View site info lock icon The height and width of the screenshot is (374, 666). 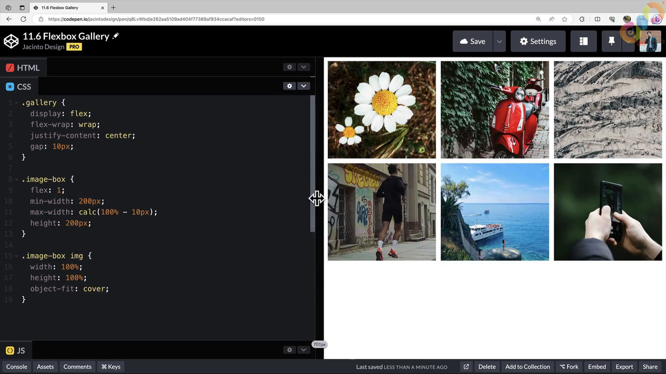point(41,19)
